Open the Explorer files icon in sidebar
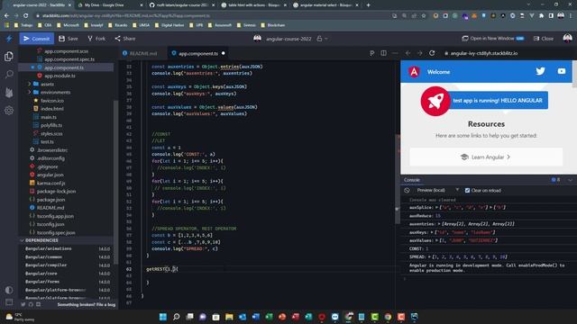 tap(9, 56)
